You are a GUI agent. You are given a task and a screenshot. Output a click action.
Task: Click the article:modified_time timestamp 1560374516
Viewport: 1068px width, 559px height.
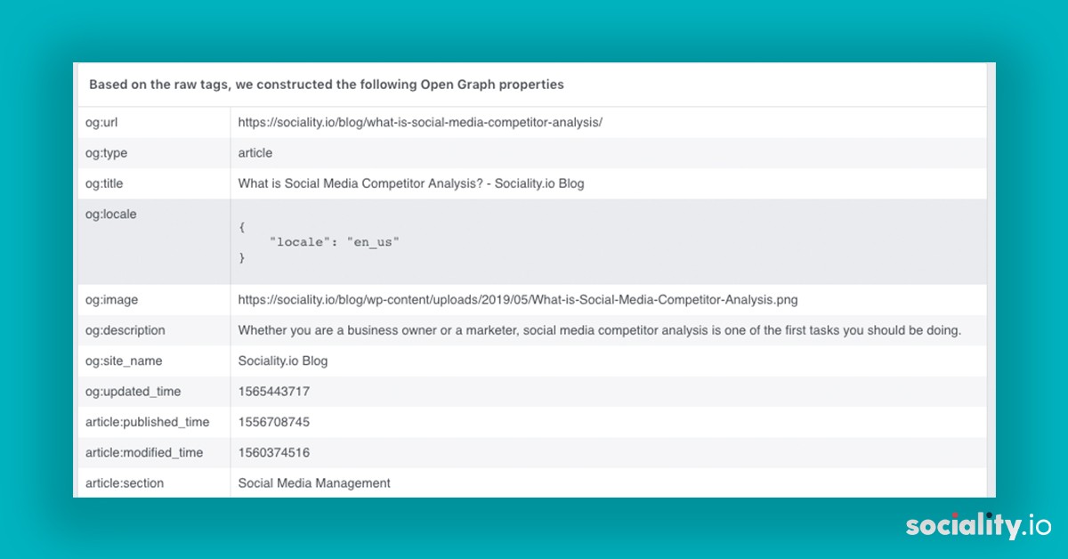272,452
